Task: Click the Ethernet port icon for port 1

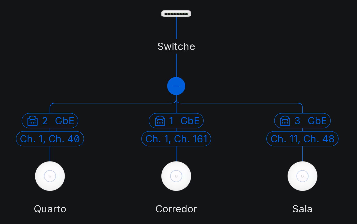Action: point(160,121)
